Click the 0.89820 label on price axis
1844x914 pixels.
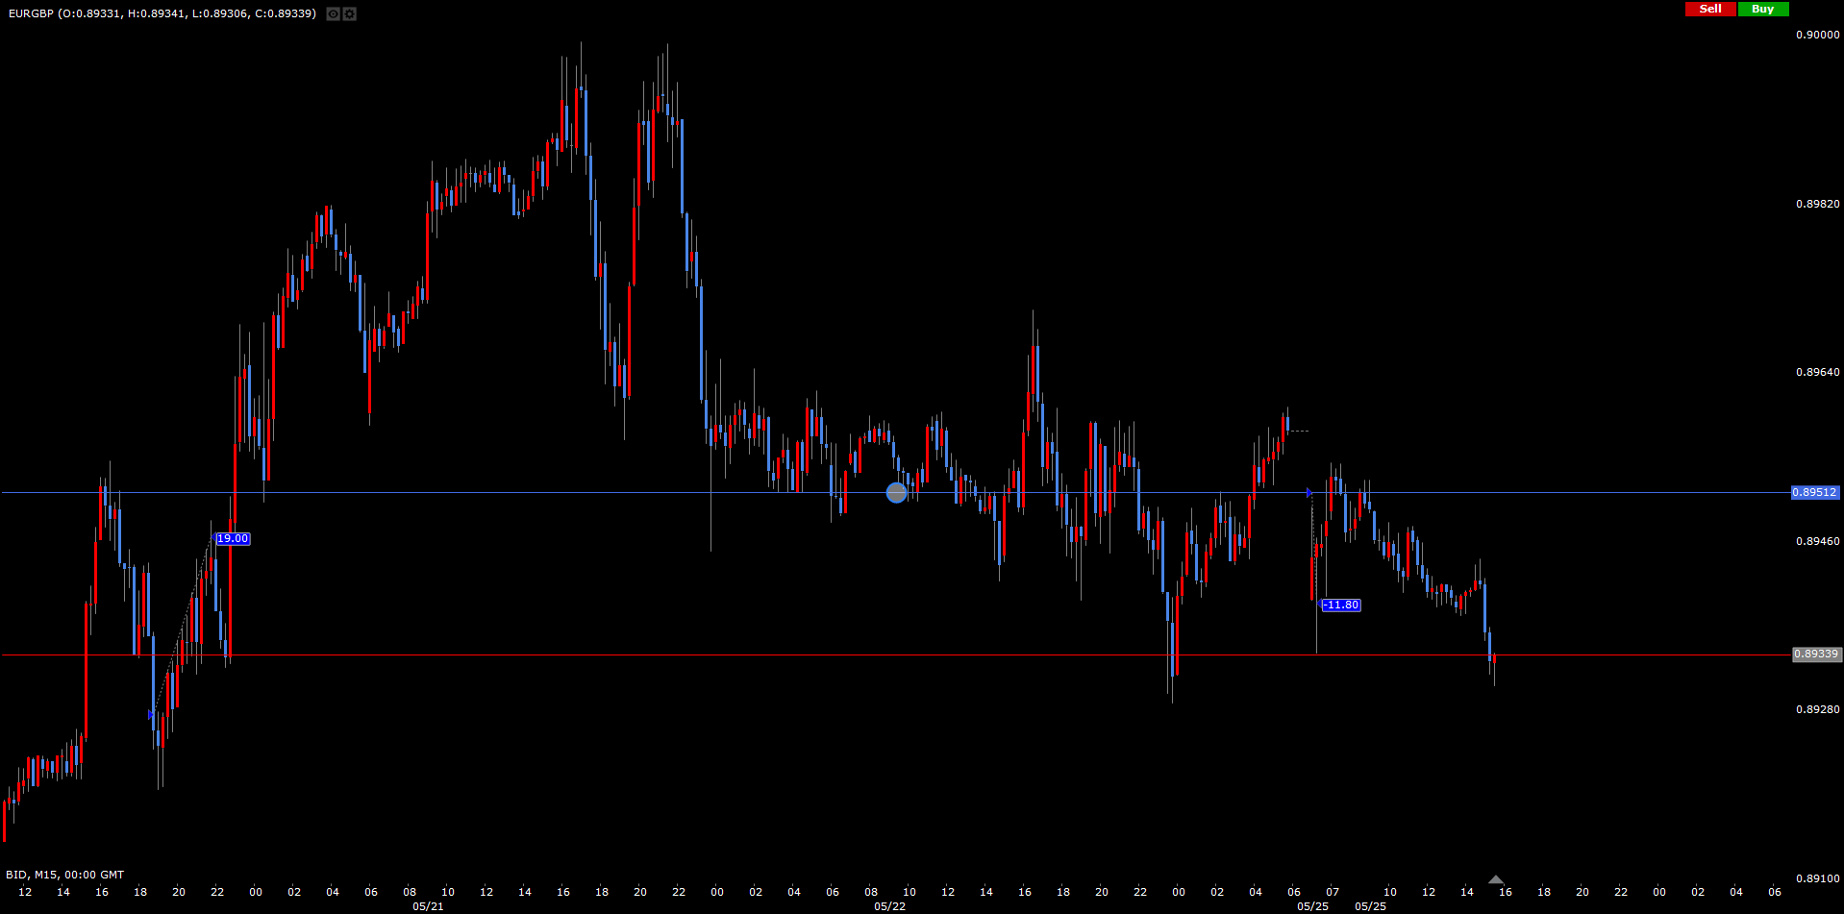coord(1817,204)
